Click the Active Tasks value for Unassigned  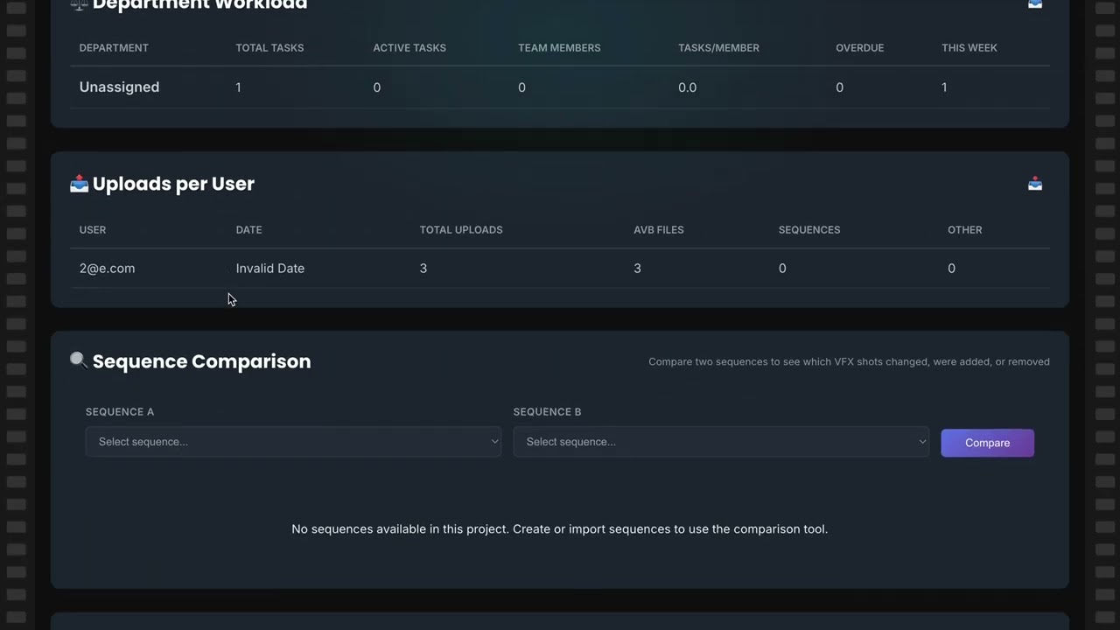(x=377, y=87)
